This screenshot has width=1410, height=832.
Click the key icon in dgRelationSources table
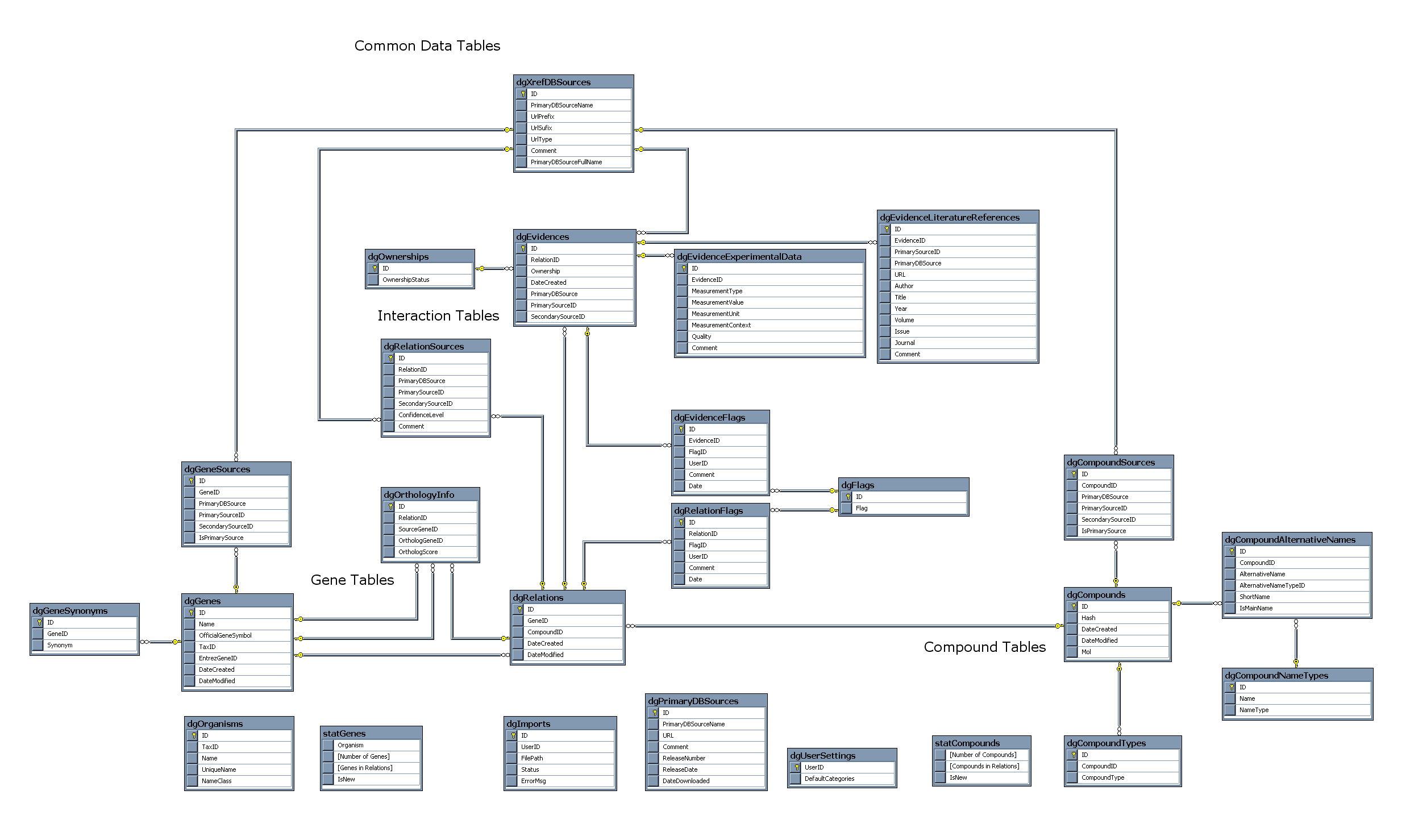[x=390, y=358]
